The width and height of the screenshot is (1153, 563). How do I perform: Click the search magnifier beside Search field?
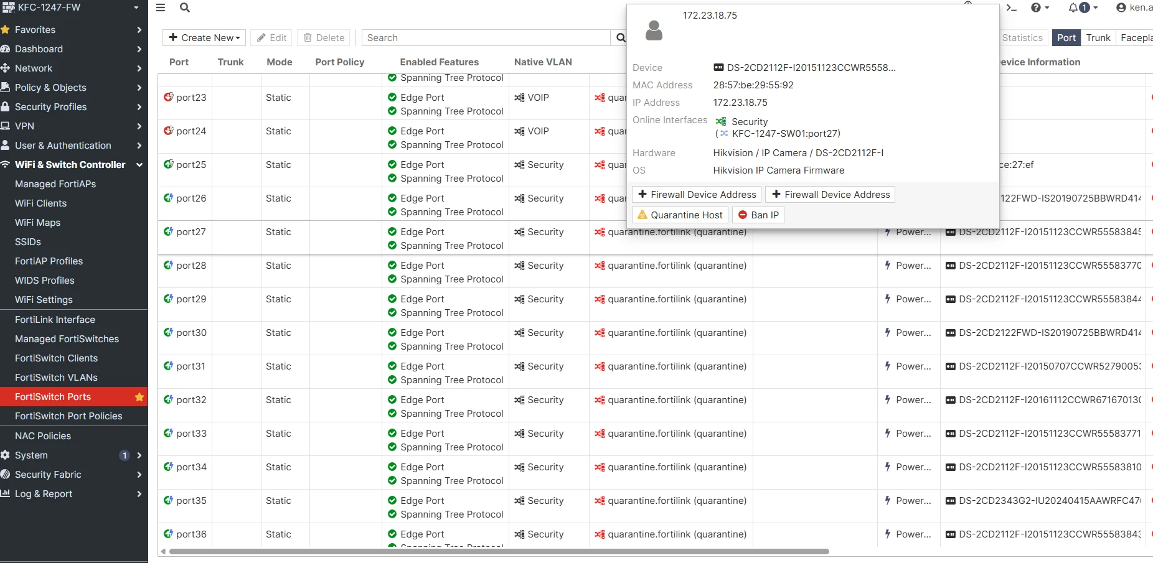pyautogui.click(x=620, y=37)
